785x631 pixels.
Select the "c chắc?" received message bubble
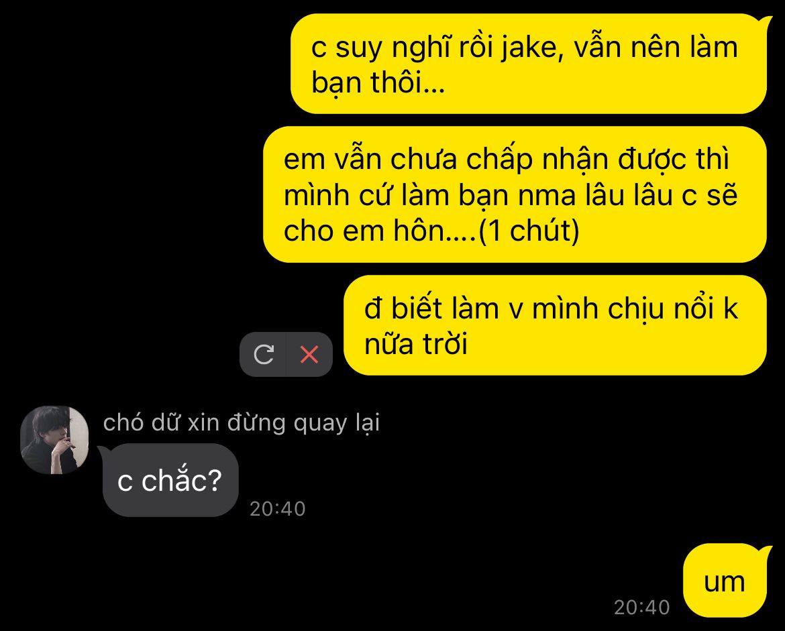point(170,480)
